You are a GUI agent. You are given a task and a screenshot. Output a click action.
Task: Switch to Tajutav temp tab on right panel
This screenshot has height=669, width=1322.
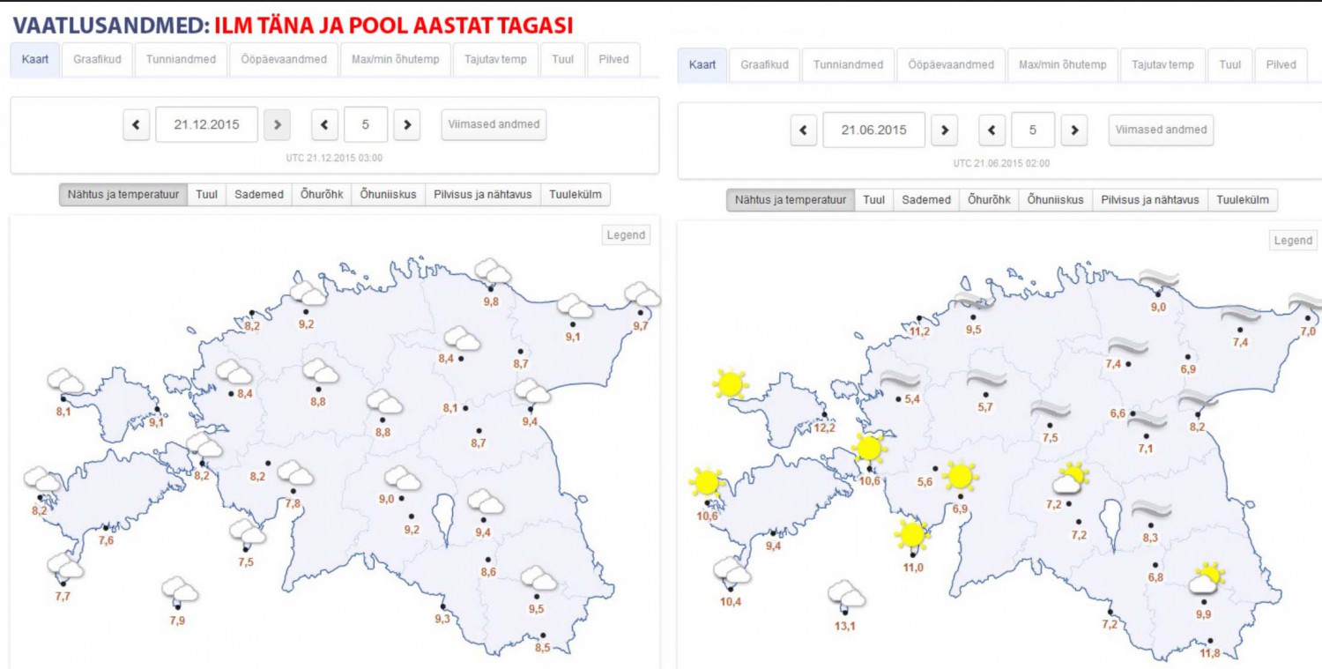click(x=1162, y=65)
